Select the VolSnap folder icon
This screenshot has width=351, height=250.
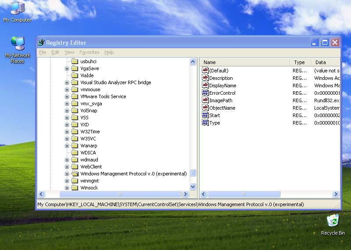pyautogui.click(x=75, y=111)
